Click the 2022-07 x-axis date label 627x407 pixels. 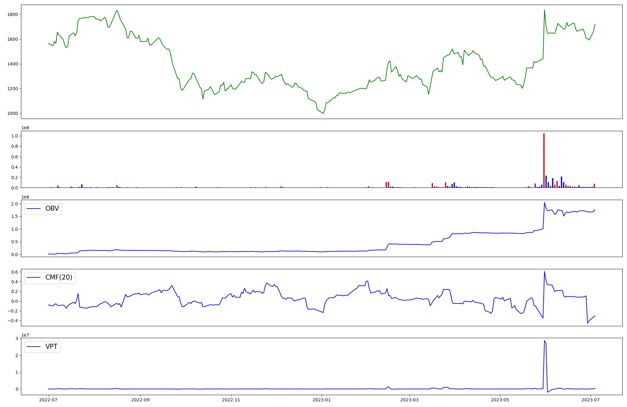(49, 400)
